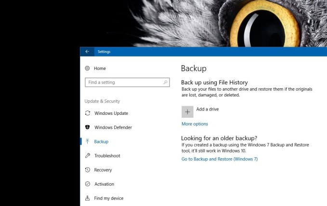Click the Windows Defender shield icon
Screen dimensions: 327x206
87,127
